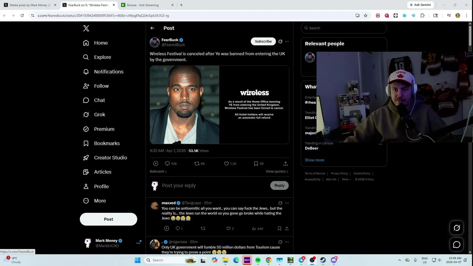Bookmark the main post (56)

coord(259,163)
